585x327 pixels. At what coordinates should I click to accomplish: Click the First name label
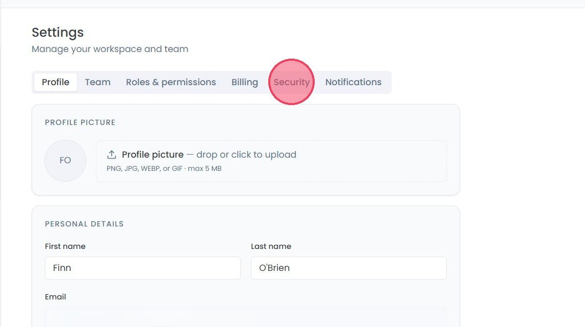click(x=65, y=246)
